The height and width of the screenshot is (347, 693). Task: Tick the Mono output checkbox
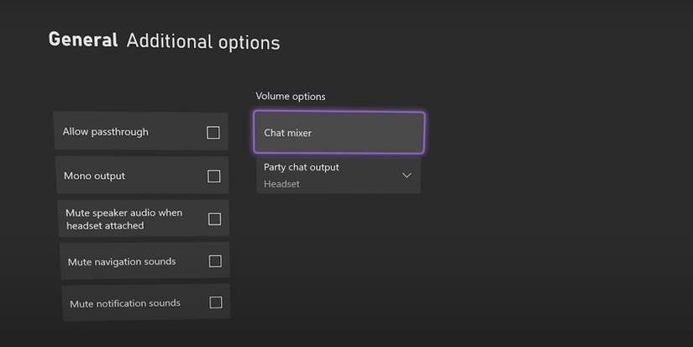[x=214, y=176]
